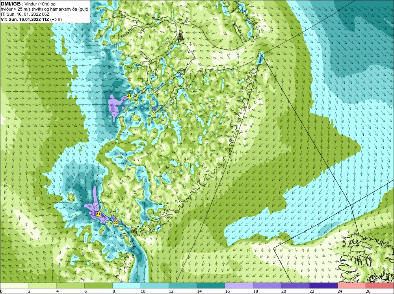The height and width of the screenshot is (294, 394).
Task: Click the yellow gust label 32
Action: coord(115,222)
